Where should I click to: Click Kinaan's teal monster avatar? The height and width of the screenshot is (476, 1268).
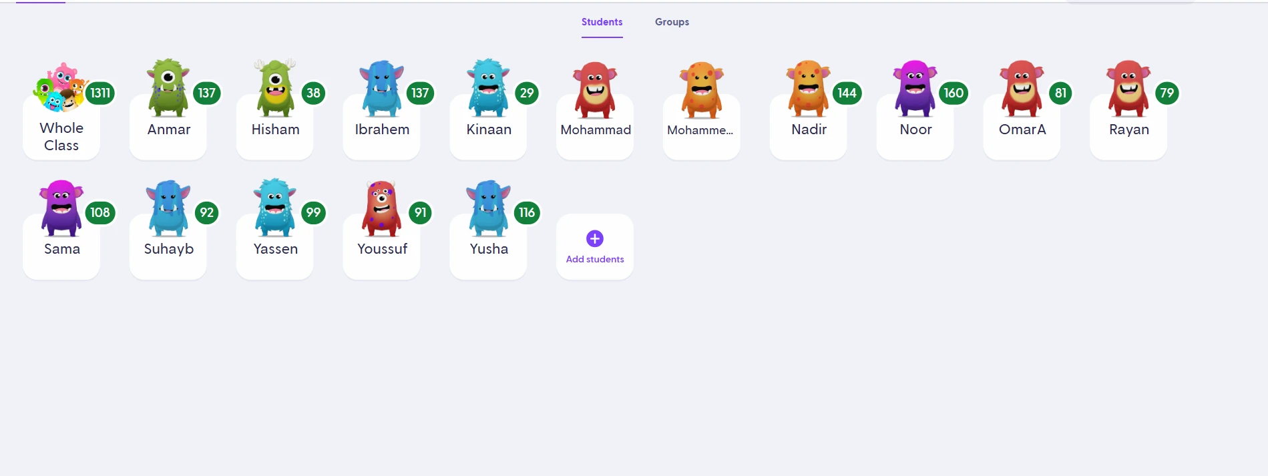(489, 88)
